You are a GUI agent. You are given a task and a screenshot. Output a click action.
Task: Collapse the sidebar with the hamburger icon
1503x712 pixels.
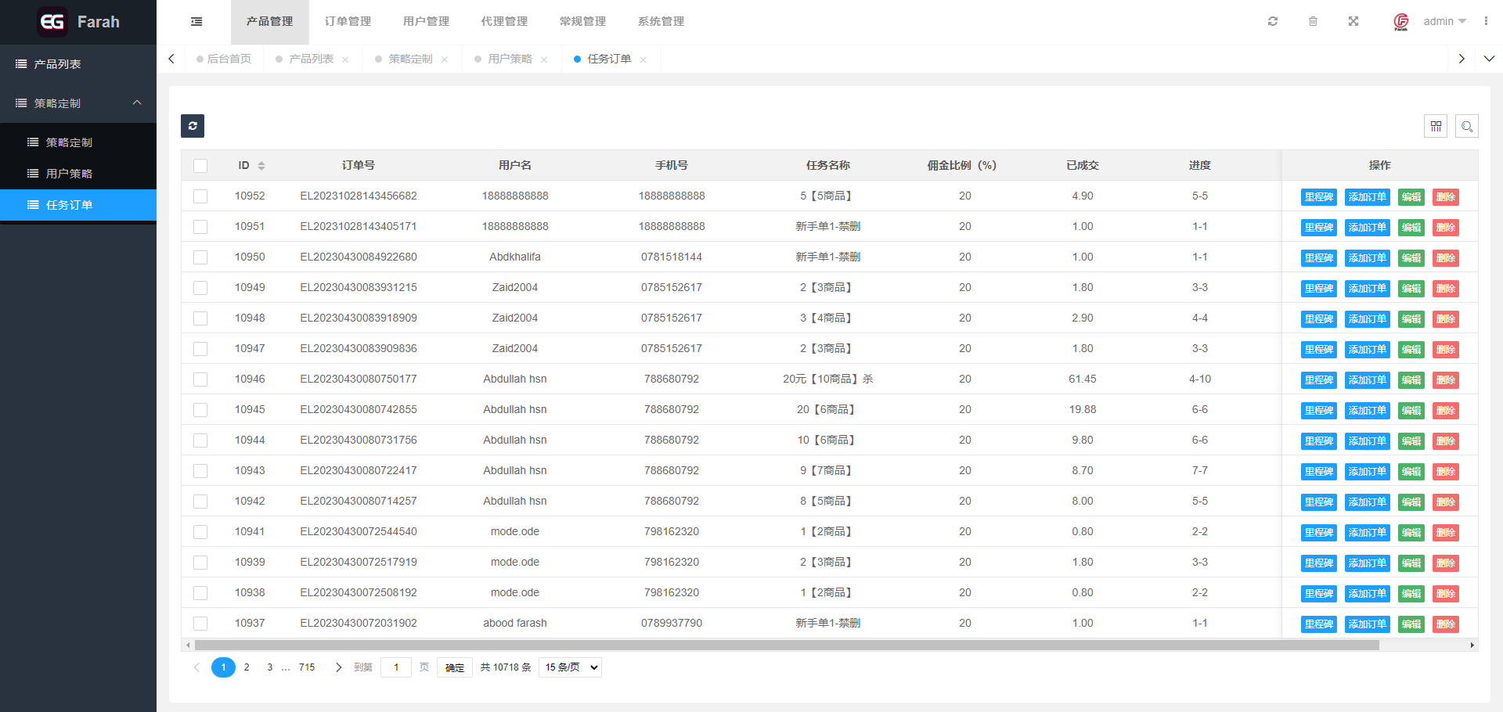pyautogui.click(x=196, y=22)
